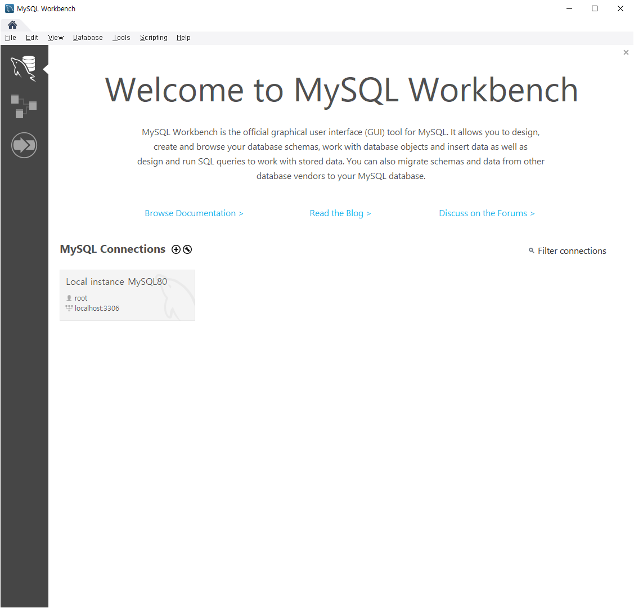Open the Database menu

[88, 38]
